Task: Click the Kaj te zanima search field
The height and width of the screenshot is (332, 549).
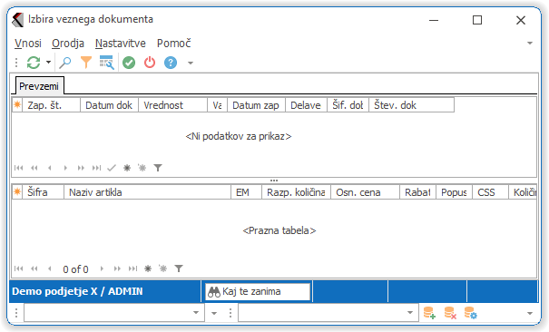Action: [x=258, y=291]
